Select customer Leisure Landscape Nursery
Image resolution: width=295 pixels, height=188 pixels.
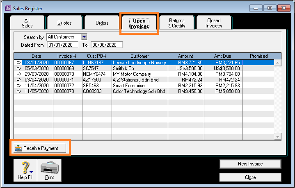coord(139,63)
